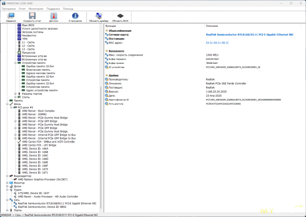The height and width of the screenshot is (217, 306).
Task: Select the AMD Radeon Graphics Processor entry
Action: coord(42,180)
